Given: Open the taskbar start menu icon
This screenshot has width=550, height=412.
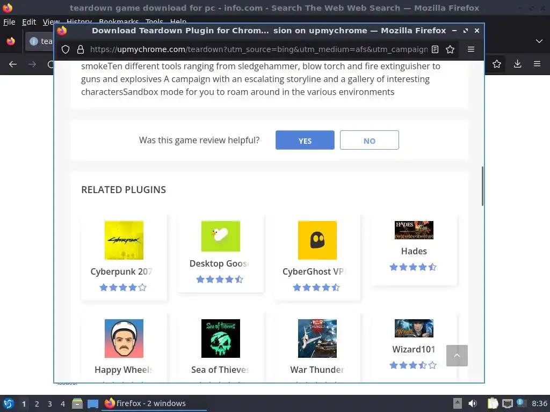Looking at the screenshot, I should pos(9,403).
